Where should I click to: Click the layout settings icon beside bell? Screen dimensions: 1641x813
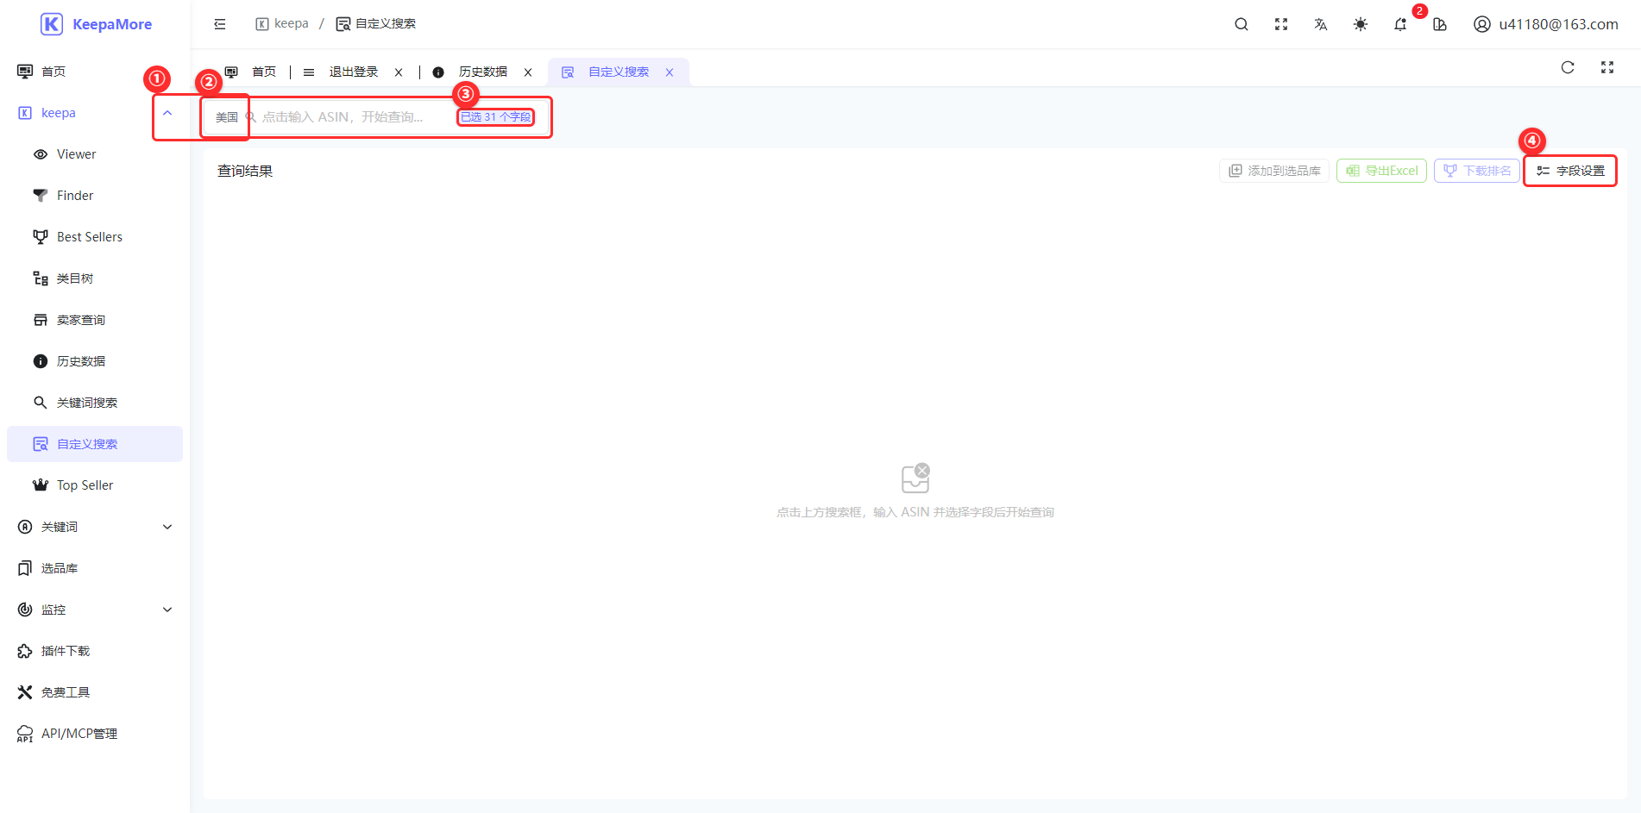(1440, 24)
